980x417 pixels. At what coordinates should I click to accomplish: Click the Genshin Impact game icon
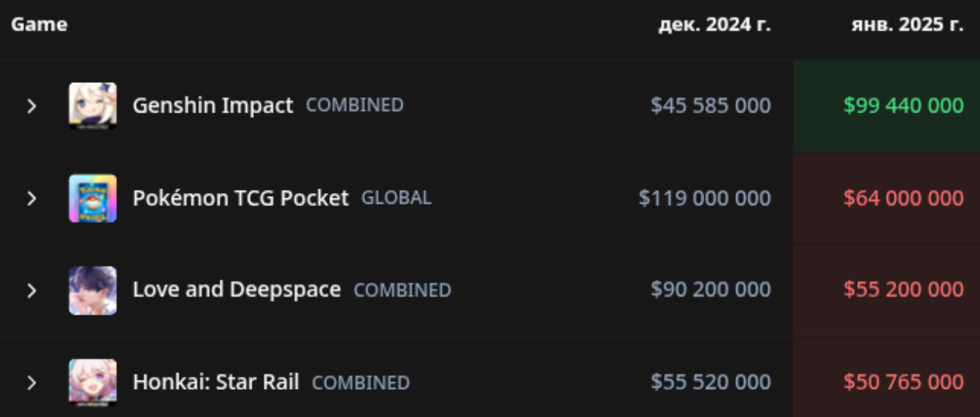click(x=92, y=105)
